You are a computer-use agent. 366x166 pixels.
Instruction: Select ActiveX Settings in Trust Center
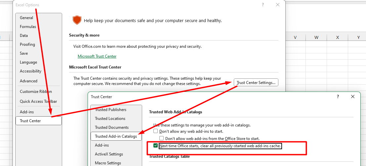click(116, 154)
